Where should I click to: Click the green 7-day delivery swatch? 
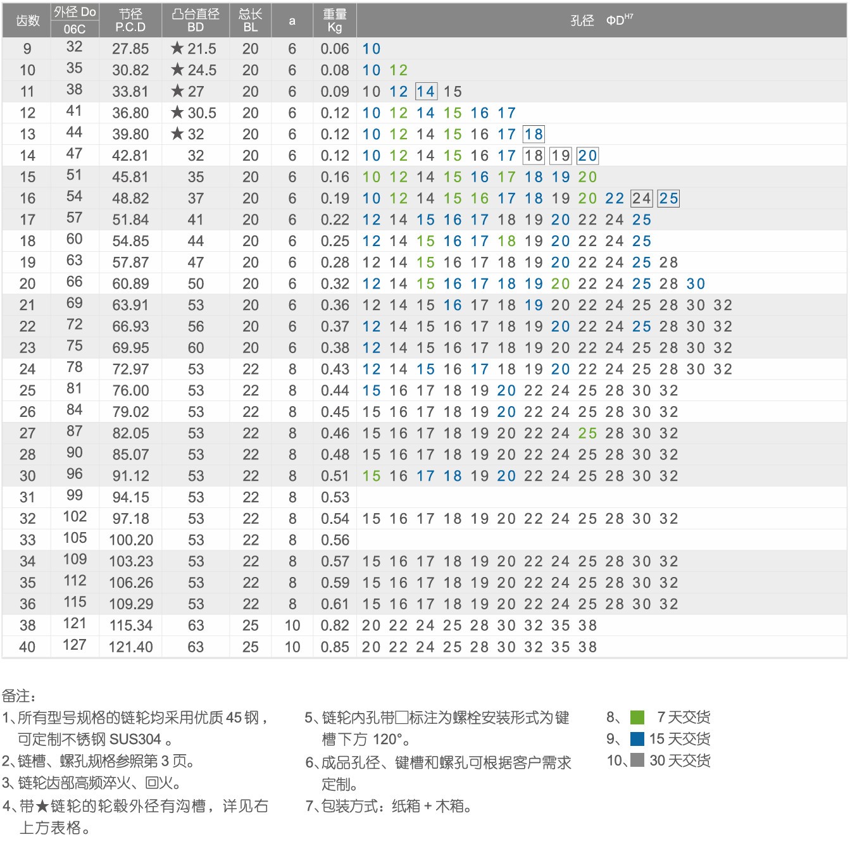[637, 717]
